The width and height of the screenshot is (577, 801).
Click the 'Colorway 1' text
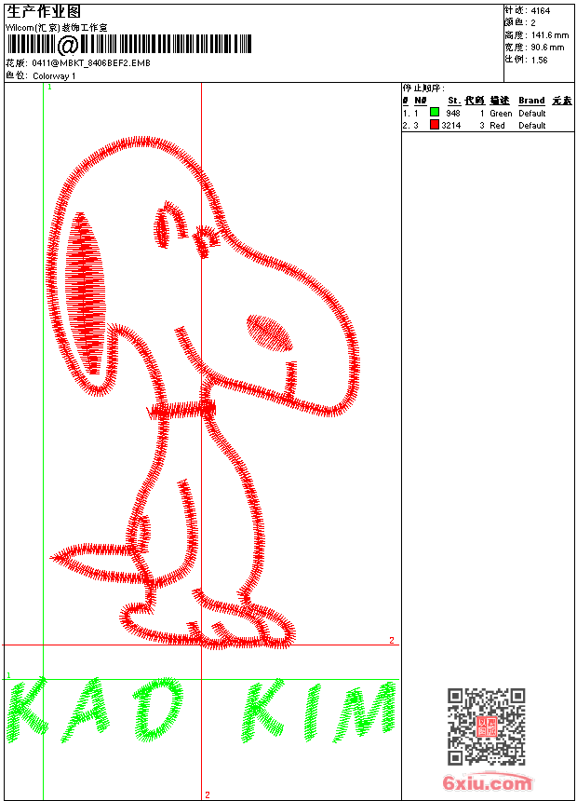[x=54, y=76]
